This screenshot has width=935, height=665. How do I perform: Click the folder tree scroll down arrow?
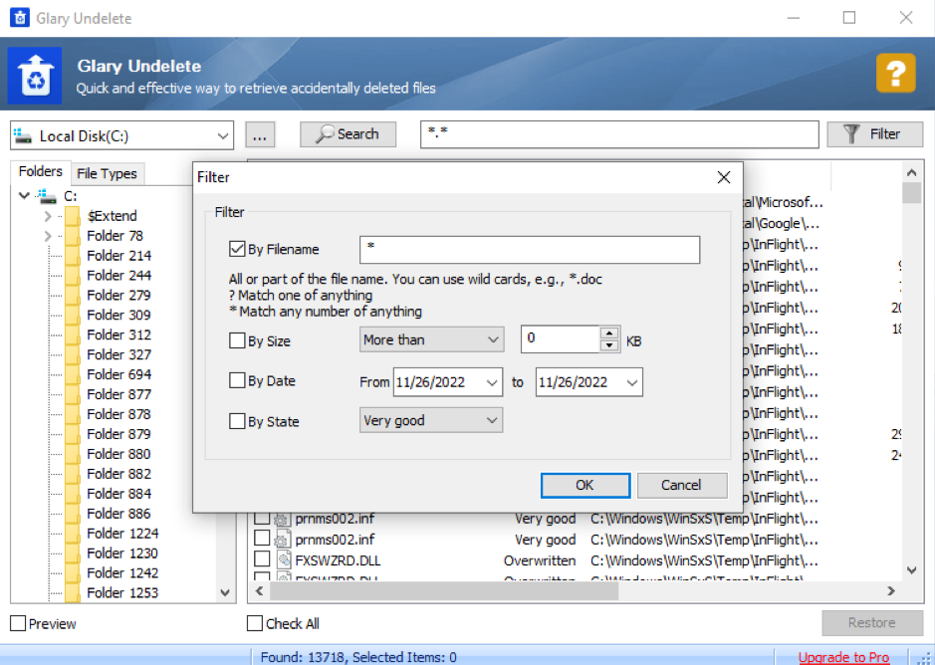pos(225,592)
